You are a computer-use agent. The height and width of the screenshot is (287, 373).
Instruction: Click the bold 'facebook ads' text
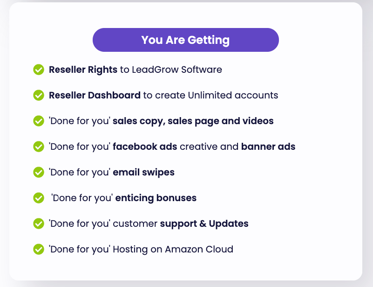[145, 147]
